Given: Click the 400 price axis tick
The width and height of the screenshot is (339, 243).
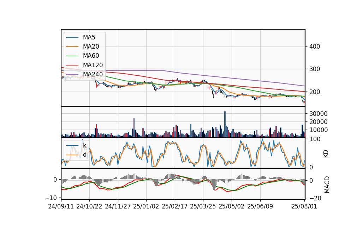Looking at the screenshot, I should tap(315, 46).
